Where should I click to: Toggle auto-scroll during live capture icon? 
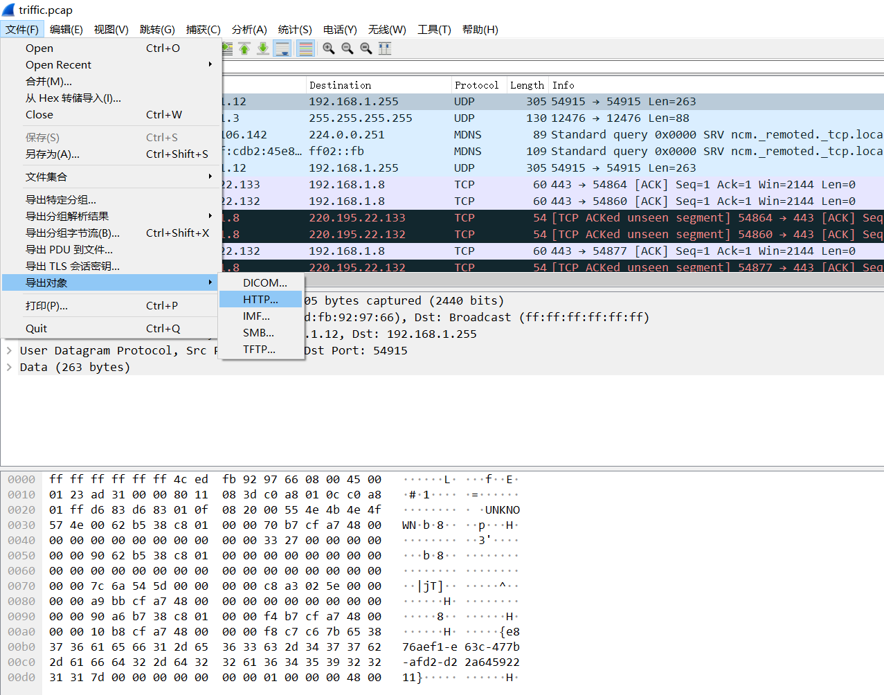pyautogui.click(x=282, y=48)
